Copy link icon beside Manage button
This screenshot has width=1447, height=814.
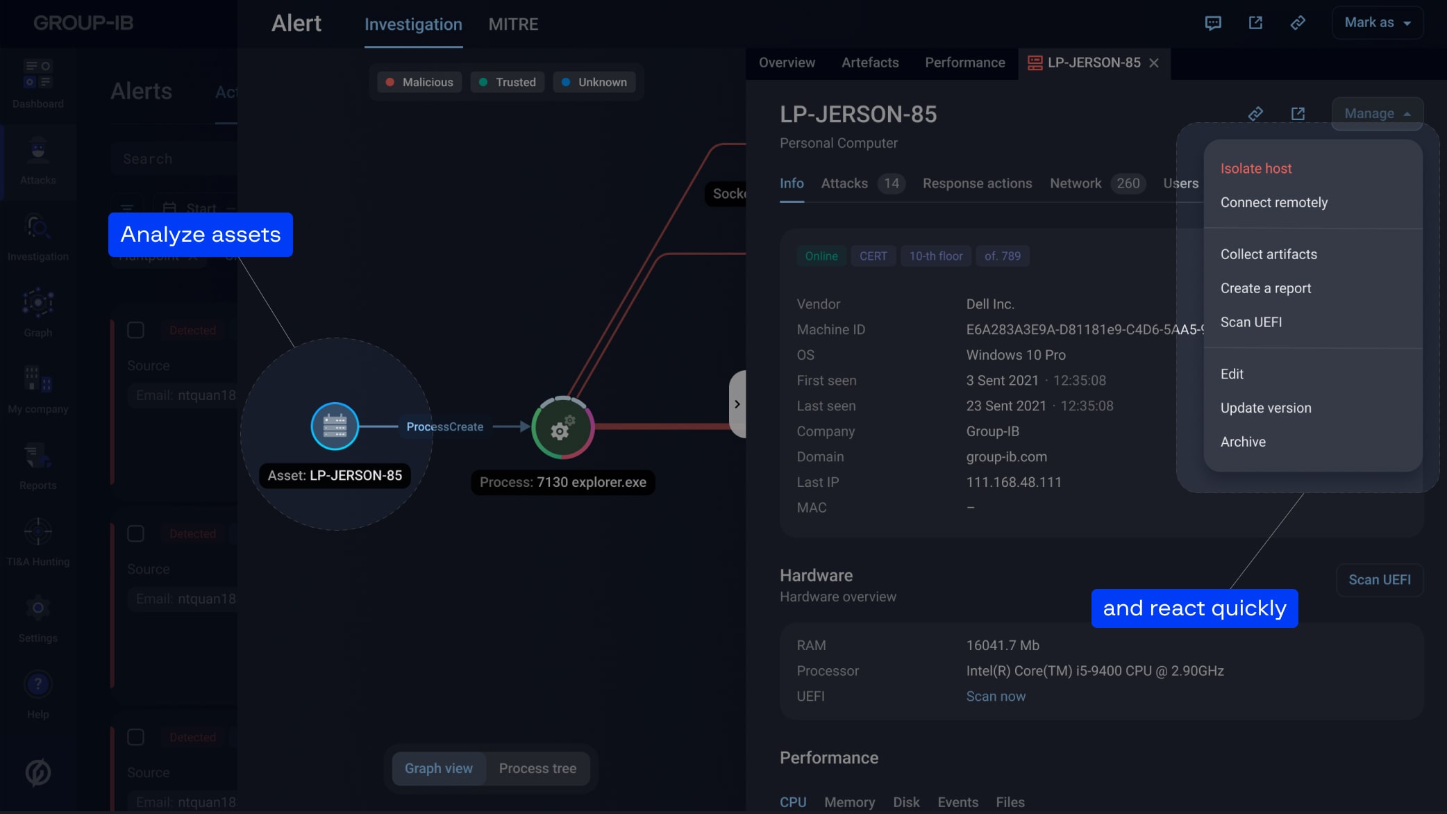(x=1255, y=113)
